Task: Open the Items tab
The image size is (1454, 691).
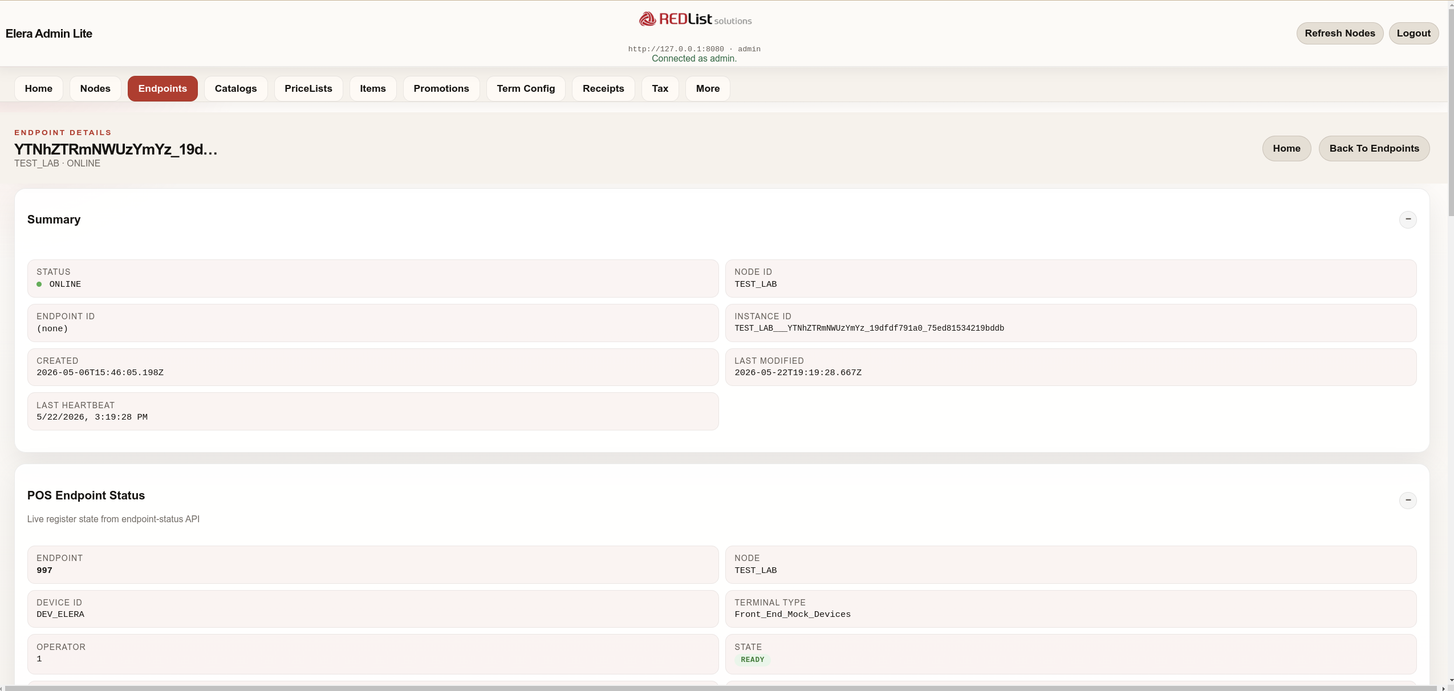Action: 373,88
